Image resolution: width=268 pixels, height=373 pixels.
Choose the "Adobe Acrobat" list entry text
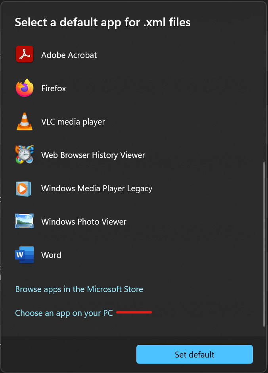(x=69, y=55)
